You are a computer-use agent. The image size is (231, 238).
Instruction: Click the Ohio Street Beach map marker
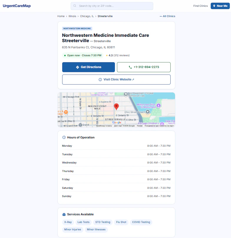(x=148, y=112)
